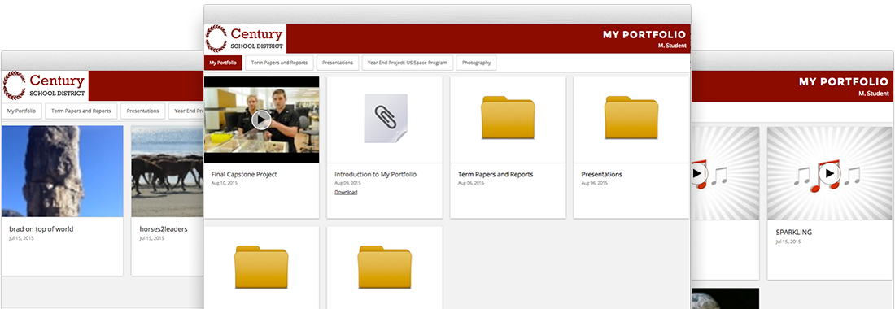Open the earth image thumbnail in right window
Image resolution: width=895 pixels, height=309 pixels.
[725, 298]
